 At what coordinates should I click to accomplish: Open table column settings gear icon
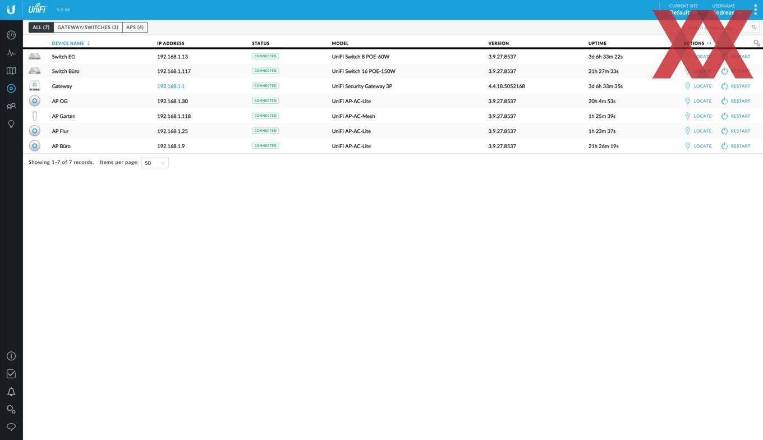[757, 43]
